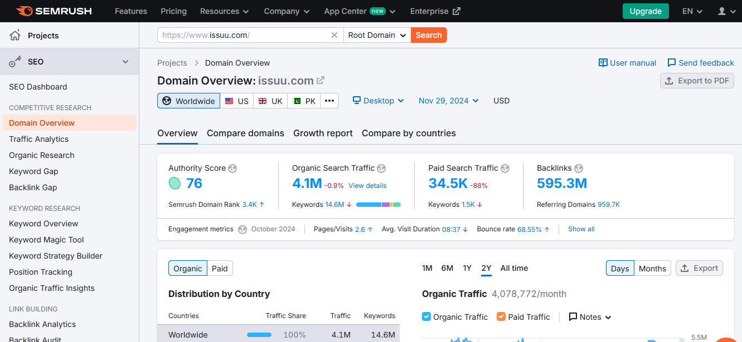
Task: Open the EN language dropdown
Action: coord(692,11)
